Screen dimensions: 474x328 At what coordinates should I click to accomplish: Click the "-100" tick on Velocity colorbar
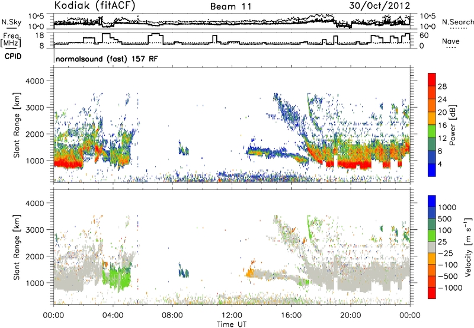pyautogui.click(x=448, y=265)
